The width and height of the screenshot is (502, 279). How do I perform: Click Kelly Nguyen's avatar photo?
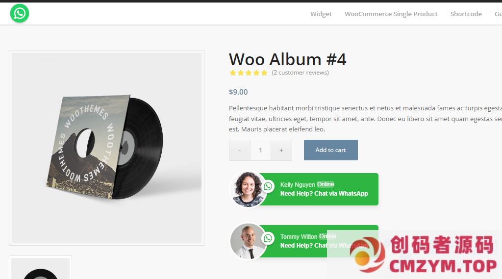(248, 189)
